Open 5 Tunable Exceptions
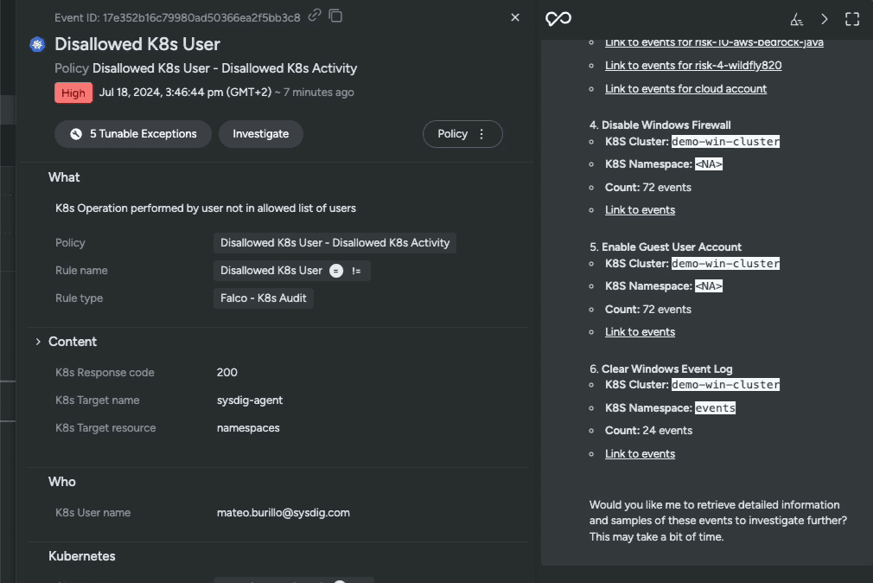Screen dimensions: 873x583 (133, 134)
